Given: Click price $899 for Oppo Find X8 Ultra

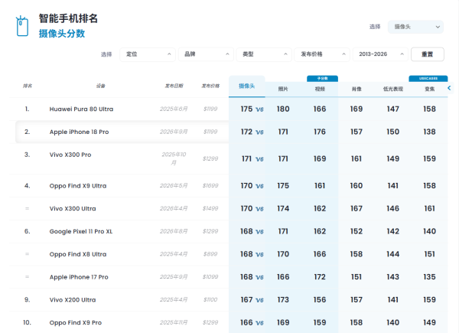Looking at the screenshot, I should click(210, 254).
